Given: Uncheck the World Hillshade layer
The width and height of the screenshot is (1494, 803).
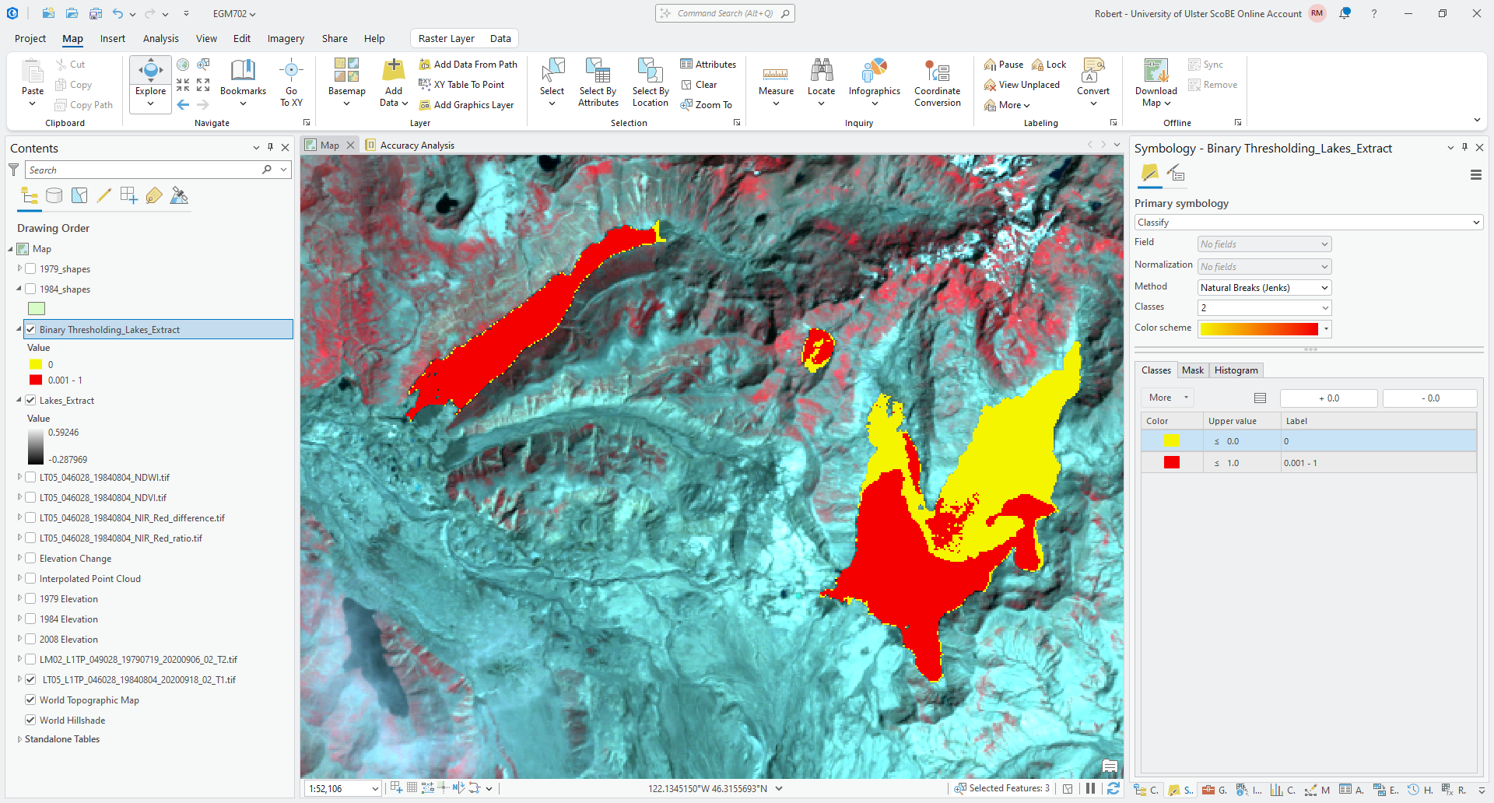Looking at the screenshot, I should tap(31, 721).
